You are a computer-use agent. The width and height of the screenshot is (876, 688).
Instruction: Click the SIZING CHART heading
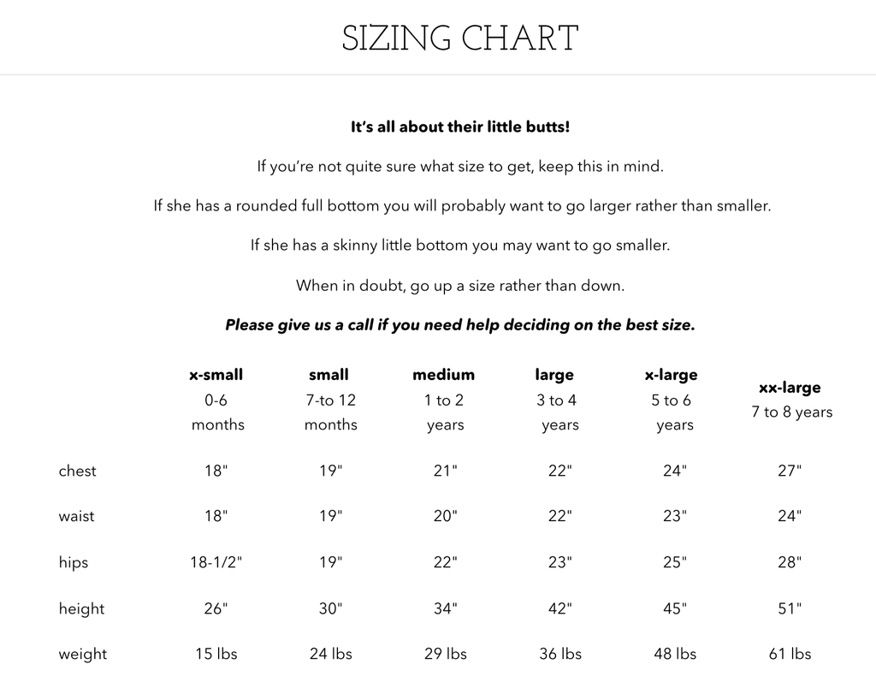(460, 39)
